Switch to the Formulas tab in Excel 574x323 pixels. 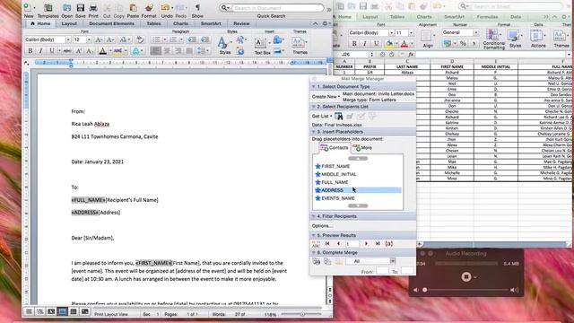487,17
